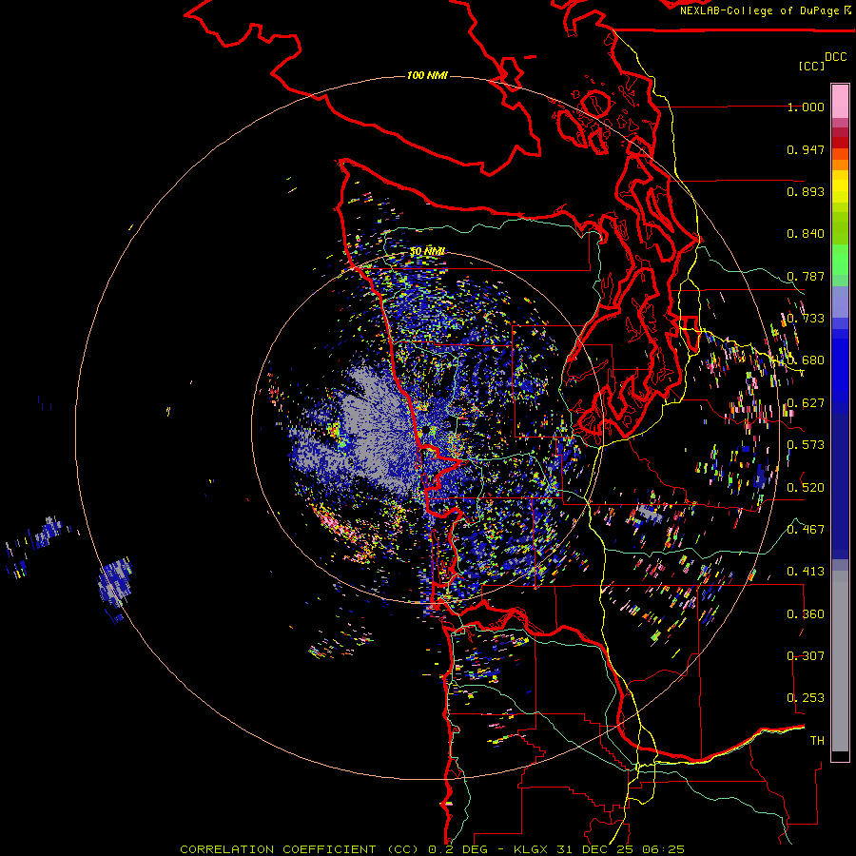Select the 0.893 legend value

tap(806, 191)
